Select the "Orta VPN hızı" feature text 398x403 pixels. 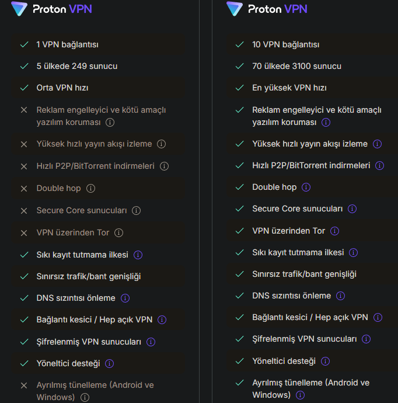point(62,88)
